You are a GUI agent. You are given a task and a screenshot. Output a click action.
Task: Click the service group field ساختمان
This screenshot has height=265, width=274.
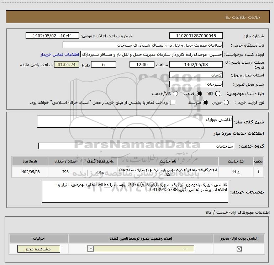coord(136,146)
